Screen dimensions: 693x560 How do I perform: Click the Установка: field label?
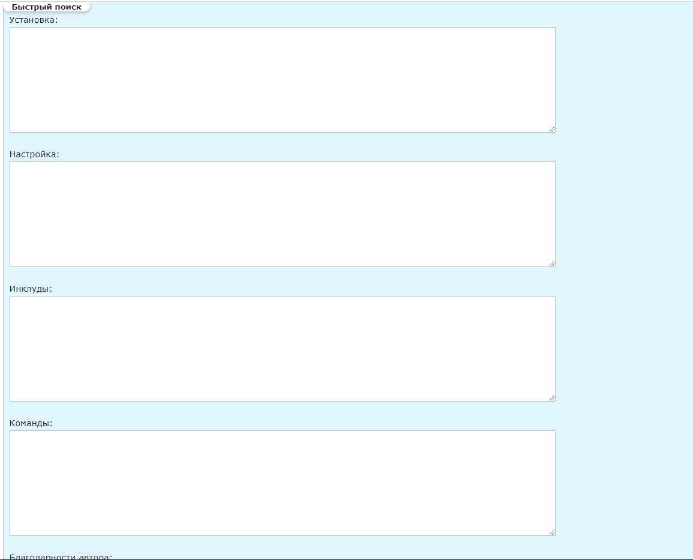pos(34,20)
